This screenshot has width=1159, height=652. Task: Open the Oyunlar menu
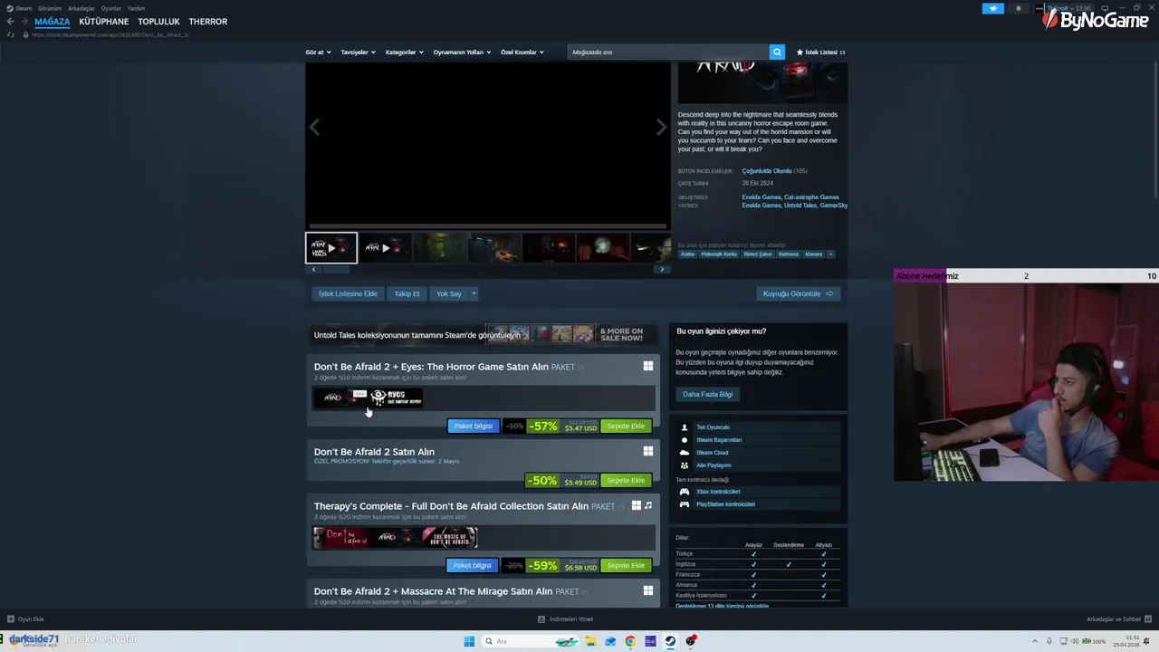point(111,8)
